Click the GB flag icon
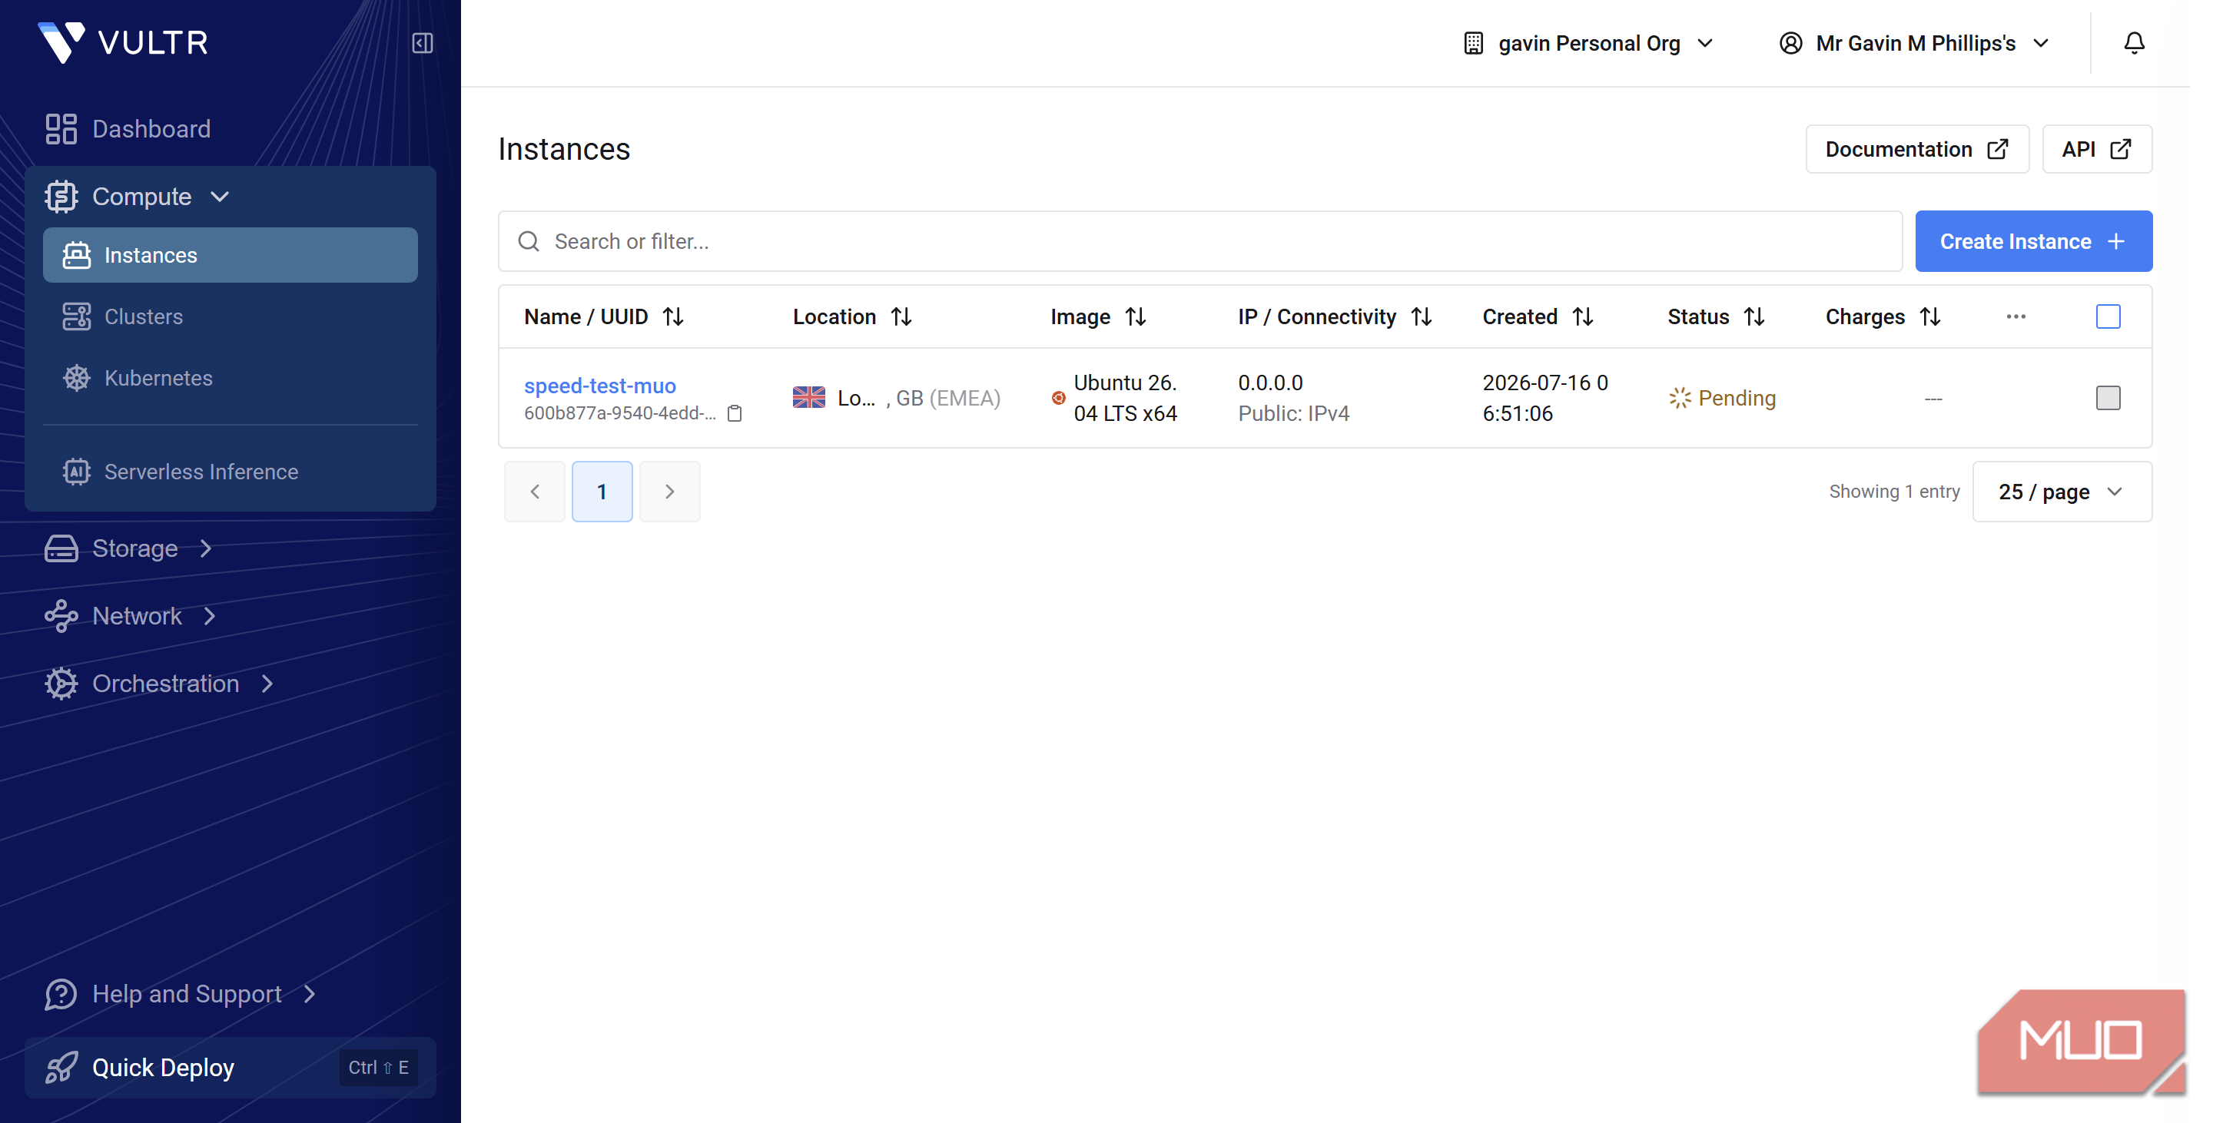 pyautogui.click(x=808, y=398)
